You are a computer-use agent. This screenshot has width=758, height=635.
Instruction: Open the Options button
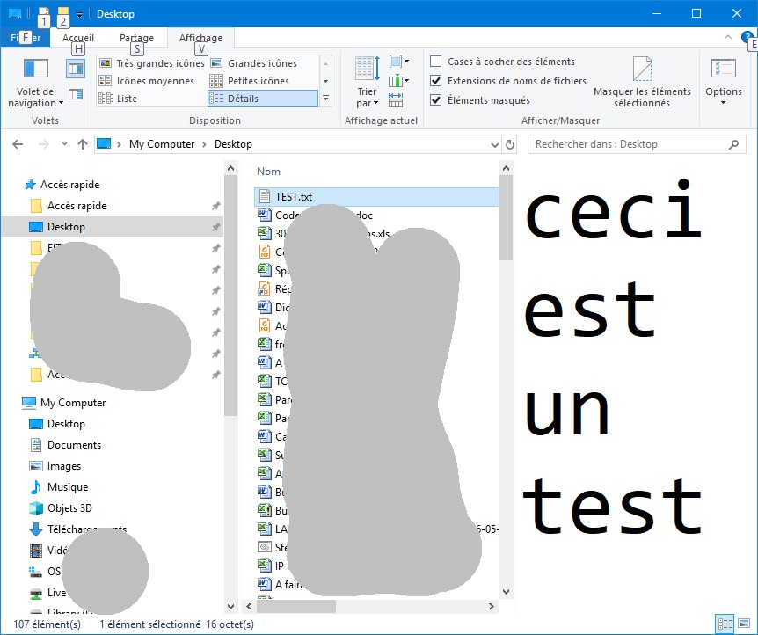723,82
